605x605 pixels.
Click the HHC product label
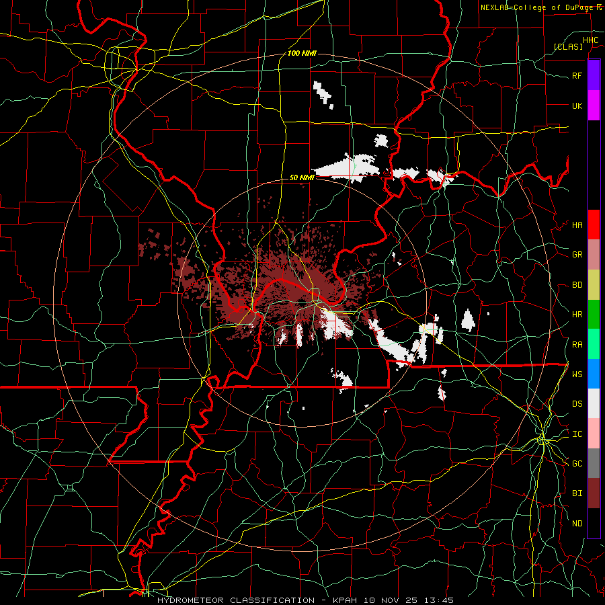tap(590, 40)
